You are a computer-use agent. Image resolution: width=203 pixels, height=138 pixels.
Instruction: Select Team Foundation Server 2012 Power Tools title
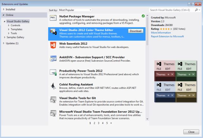point(101,111)
